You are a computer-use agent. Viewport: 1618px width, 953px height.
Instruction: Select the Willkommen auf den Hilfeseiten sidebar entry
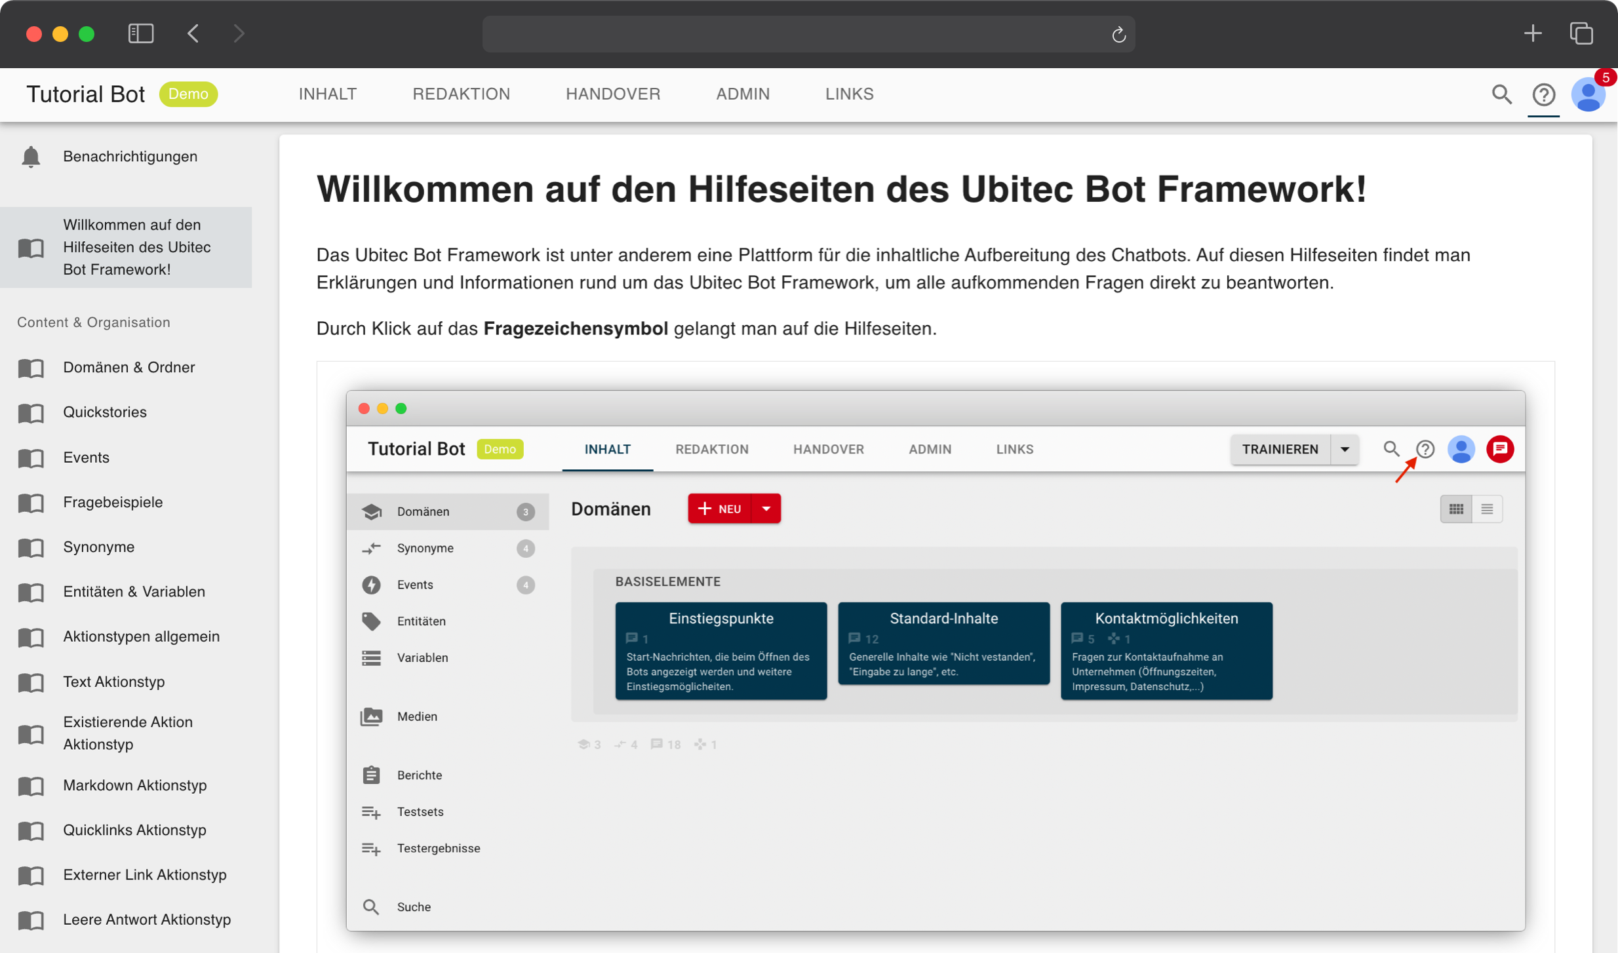[126, 247]
